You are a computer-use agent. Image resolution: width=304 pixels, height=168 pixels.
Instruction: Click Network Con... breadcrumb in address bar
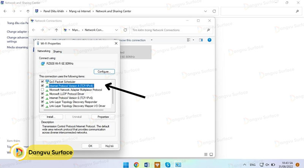94,30
